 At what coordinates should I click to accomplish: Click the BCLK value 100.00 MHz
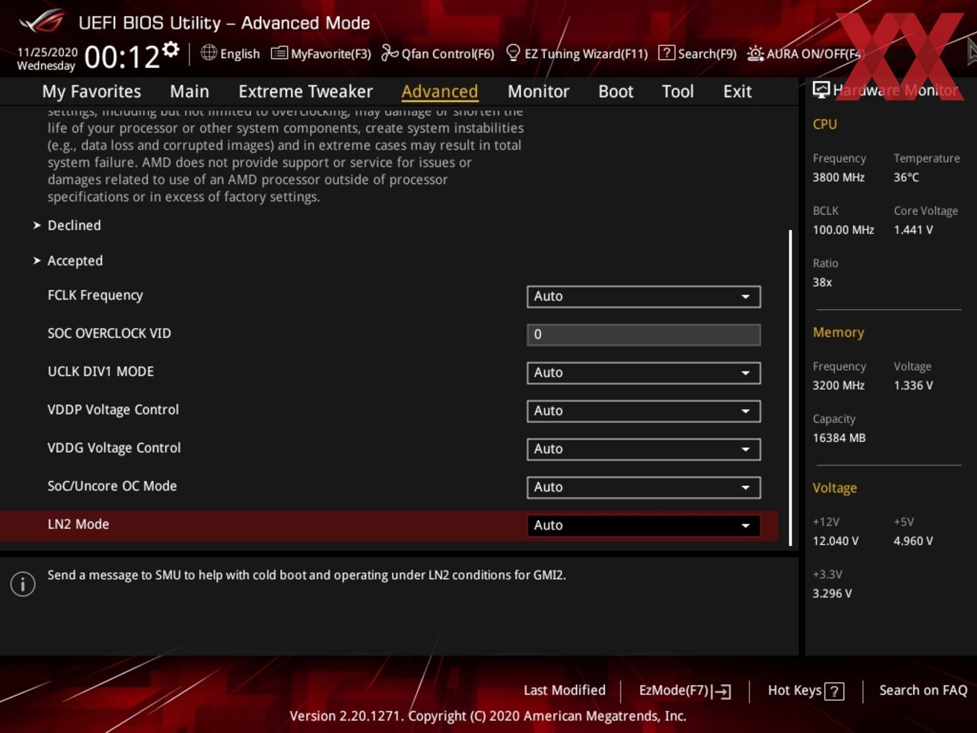843,230
